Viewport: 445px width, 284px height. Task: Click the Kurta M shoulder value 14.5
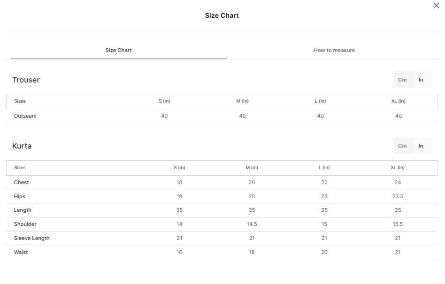pyautogui.click(x=252, y=224)
